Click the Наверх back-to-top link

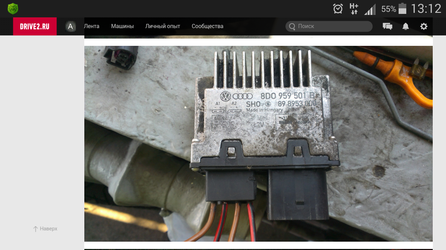click(x=45, y=229)
